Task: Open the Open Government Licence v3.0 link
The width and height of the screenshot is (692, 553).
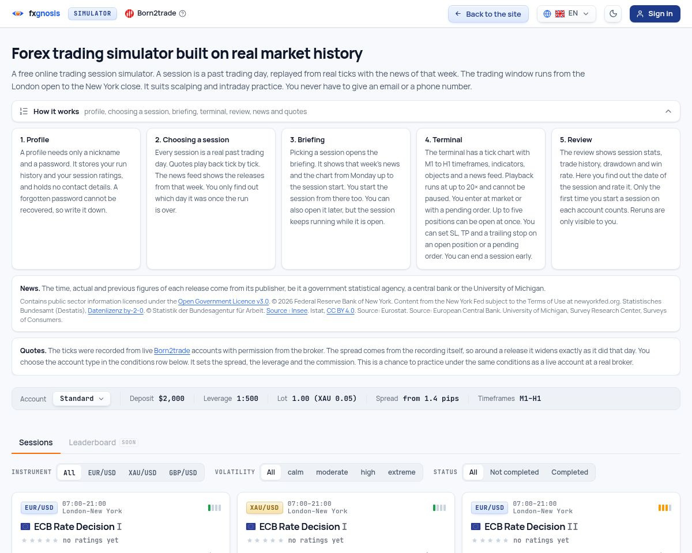Action: point(223,301)
